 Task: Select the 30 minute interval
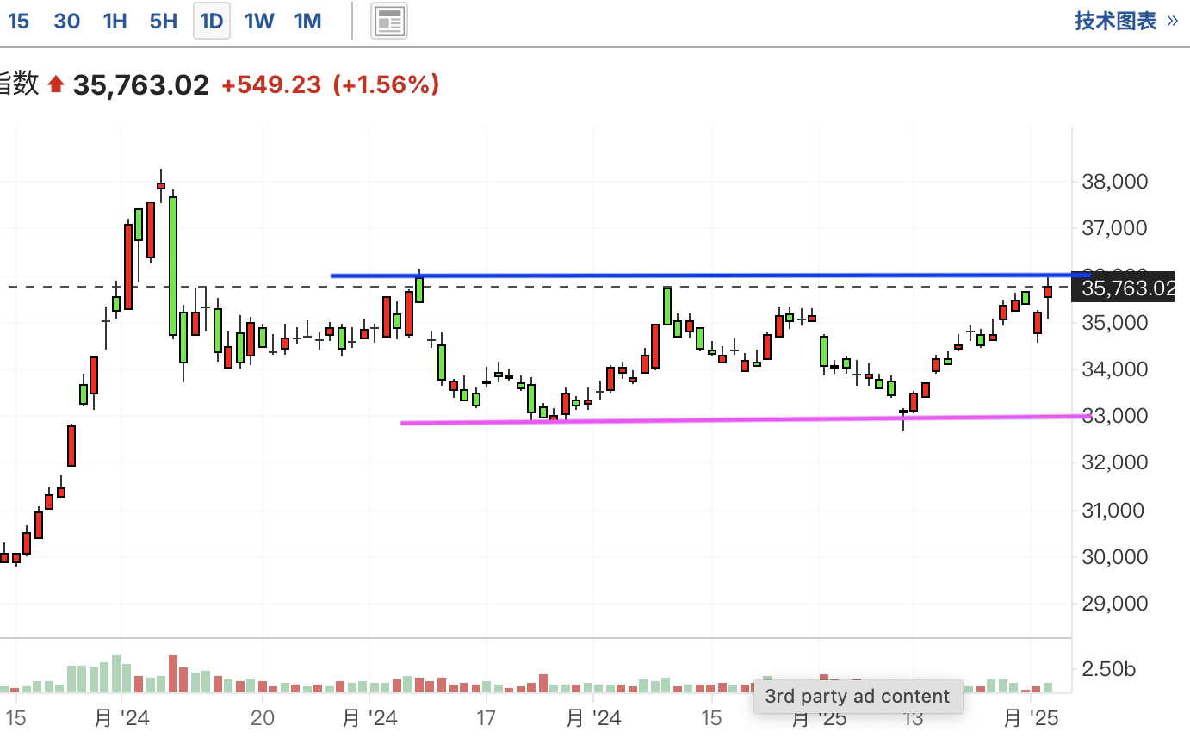point(66,21)
